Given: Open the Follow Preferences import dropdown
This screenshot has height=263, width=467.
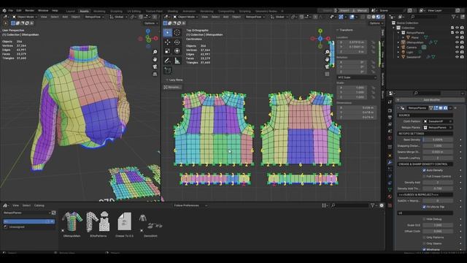Looking at the screenshot, I should point(190,205).
